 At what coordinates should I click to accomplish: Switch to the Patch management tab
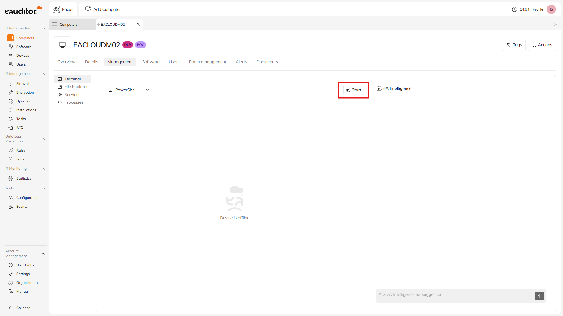(x=208, y=62)
